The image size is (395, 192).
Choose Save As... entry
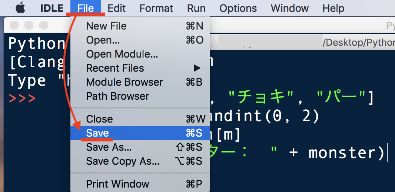pos(140,147)
